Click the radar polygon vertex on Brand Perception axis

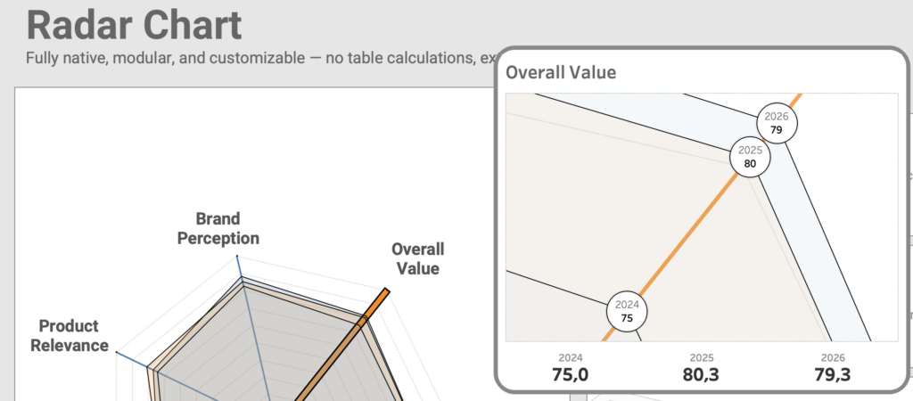point(242,280)
